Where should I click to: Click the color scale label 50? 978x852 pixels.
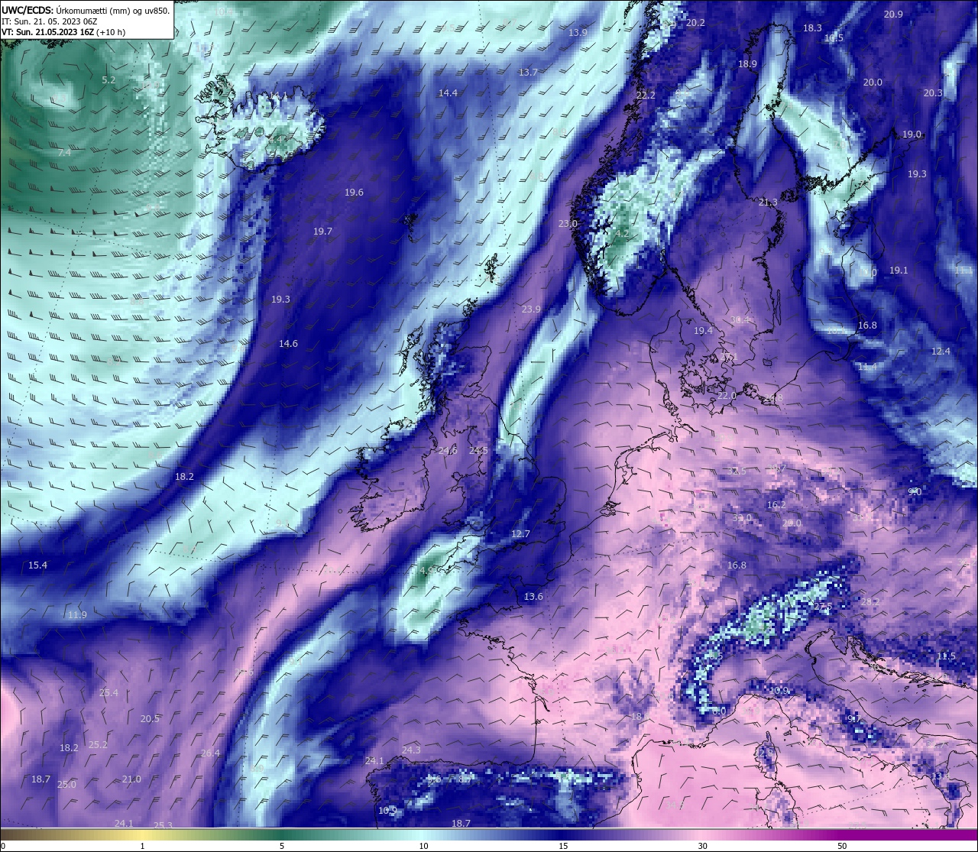point(842,846)
